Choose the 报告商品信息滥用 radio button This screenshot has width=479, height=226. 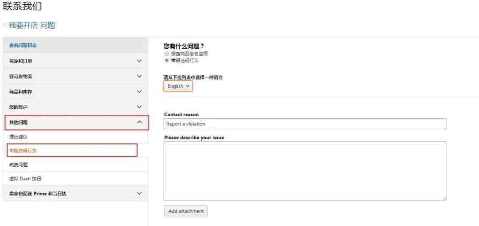(x=167, y=54)
